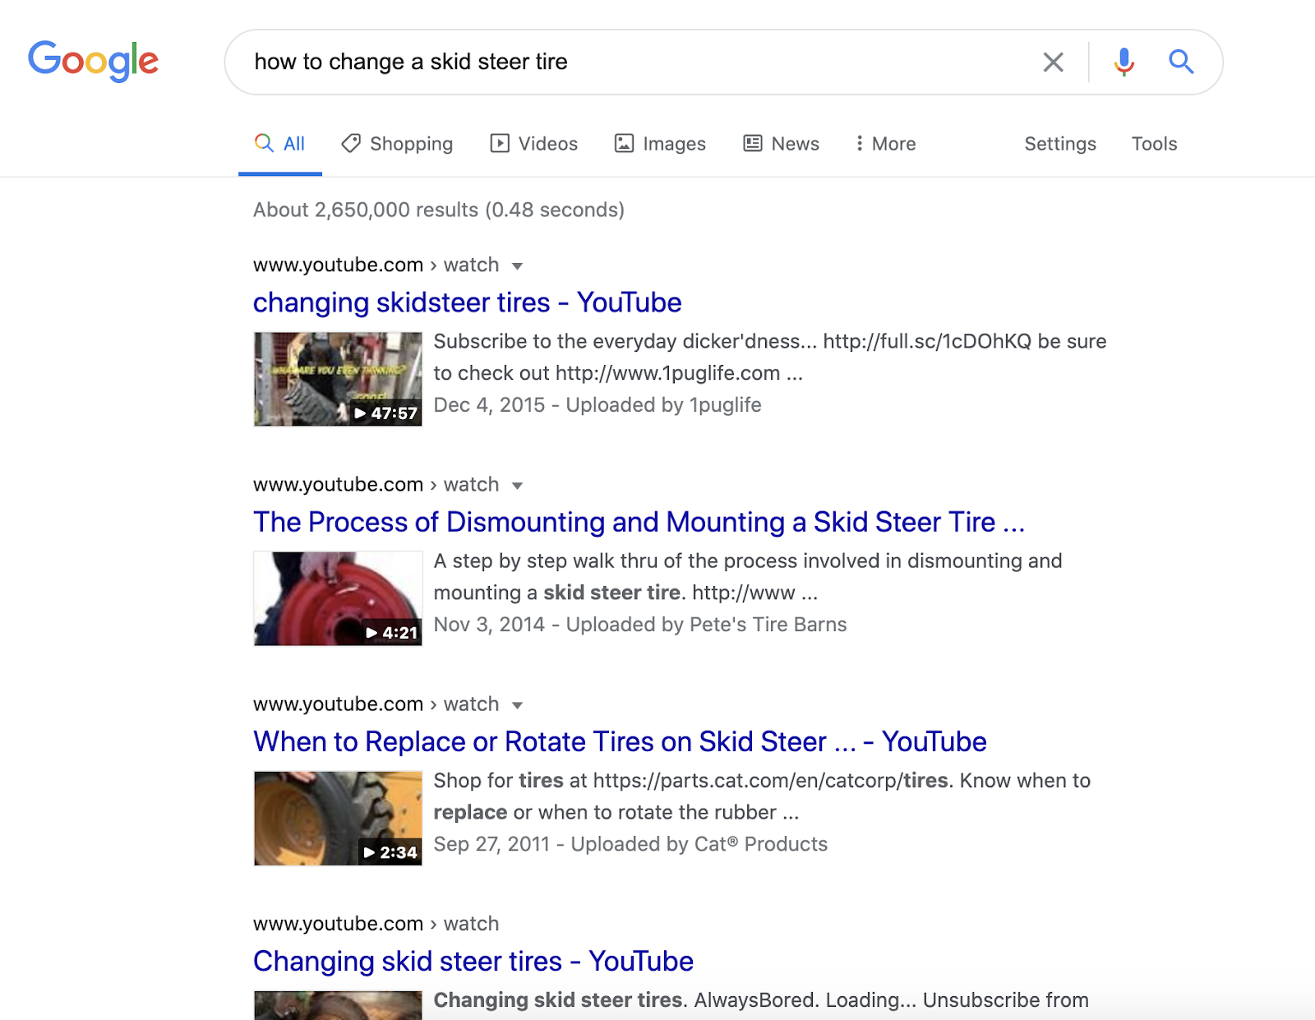Click the results count text 'About 2,650,000 results'
The height and width of the screenshot is (1020, 1315).
439,210
